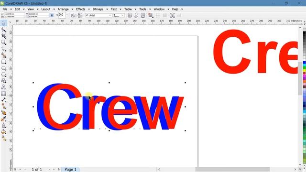306x172 pixels.
Task: Select the Table tool in toolbox
Action: click(x=3, y=94)
